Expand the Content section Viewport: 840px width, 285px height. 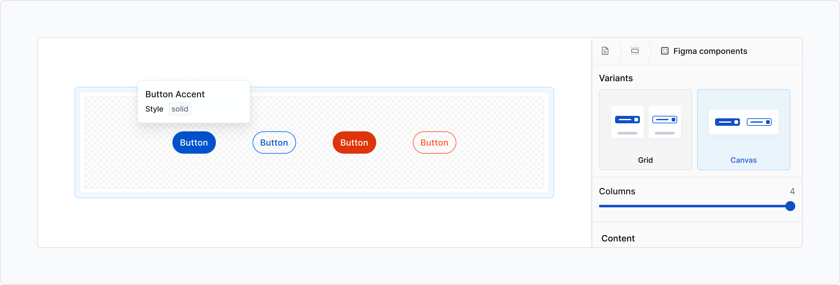pyautogui.click(x=618, y=238)
